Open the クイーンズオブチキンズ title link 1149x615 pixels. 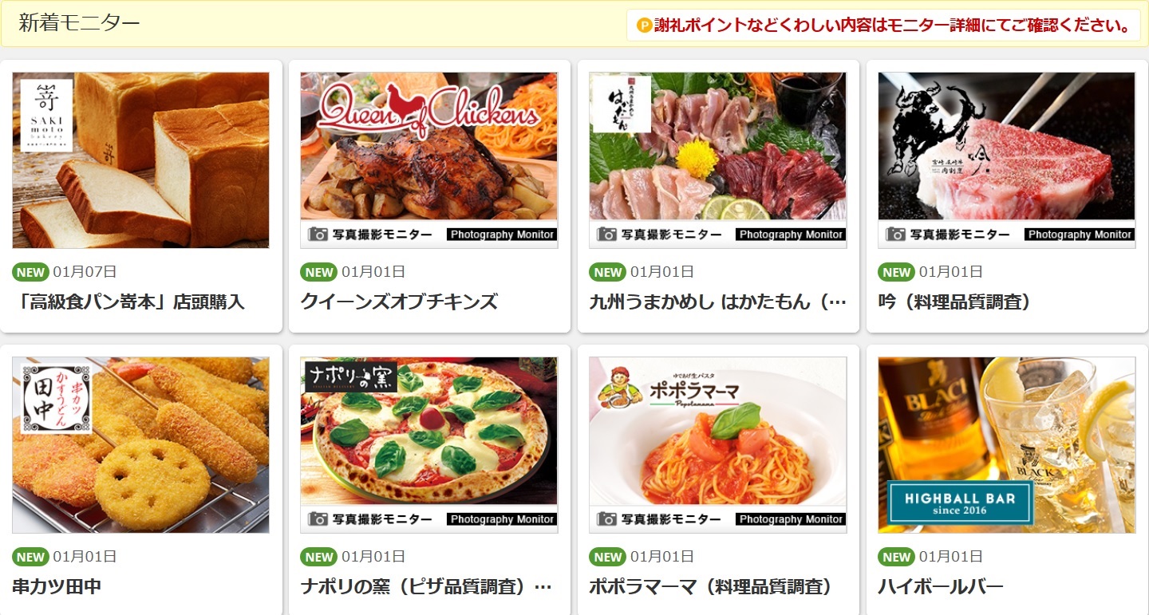click(399, 302)
